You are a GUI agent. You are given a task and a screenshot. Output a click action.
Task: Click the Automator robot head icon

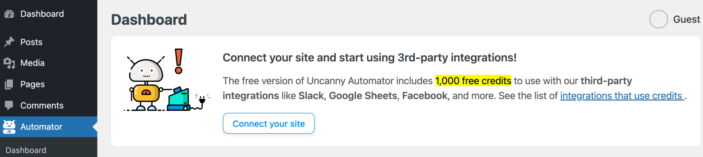[9, 127]
